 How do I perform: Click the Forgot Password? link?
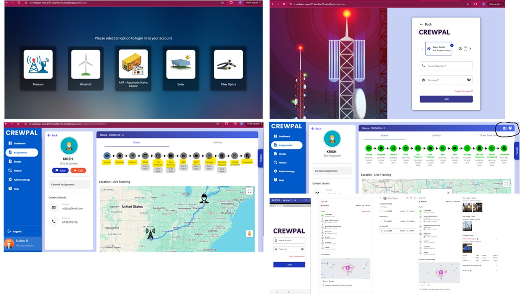coord(463,91)
